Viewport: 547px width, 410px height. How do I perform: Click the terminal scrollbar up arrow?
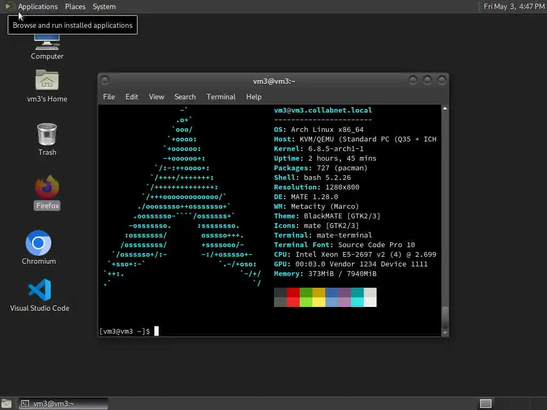445,108
